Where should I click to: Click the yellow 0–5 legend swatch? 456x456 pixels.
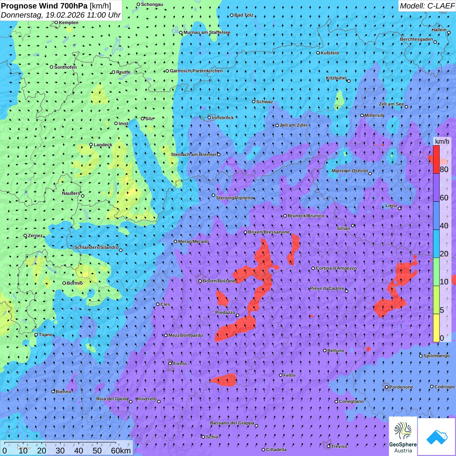coord(436,328)
